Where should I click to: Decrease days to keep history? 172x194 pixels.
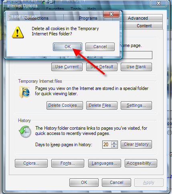pos(114,146)
